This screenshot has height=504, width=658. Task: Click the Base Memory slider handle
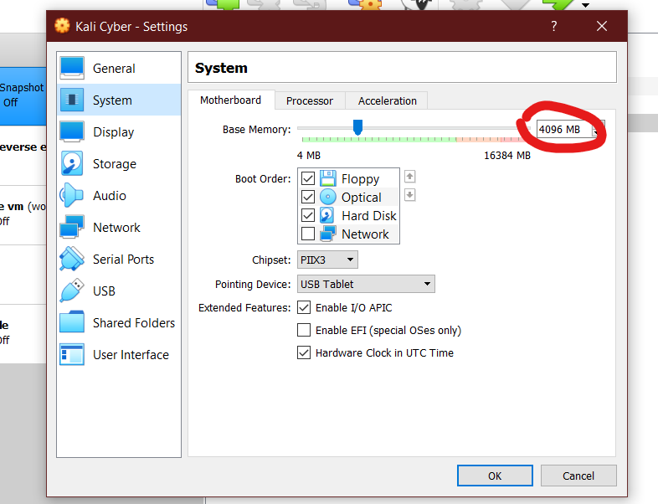[357, 127]
